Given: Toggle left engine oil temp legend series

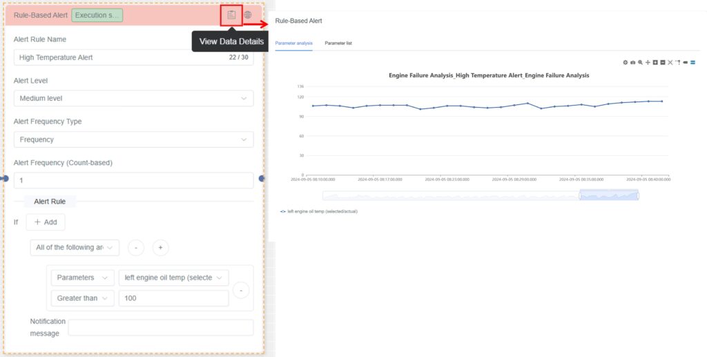Looking at the screenshot, I should pyautogui.click(x=319, y=211).
